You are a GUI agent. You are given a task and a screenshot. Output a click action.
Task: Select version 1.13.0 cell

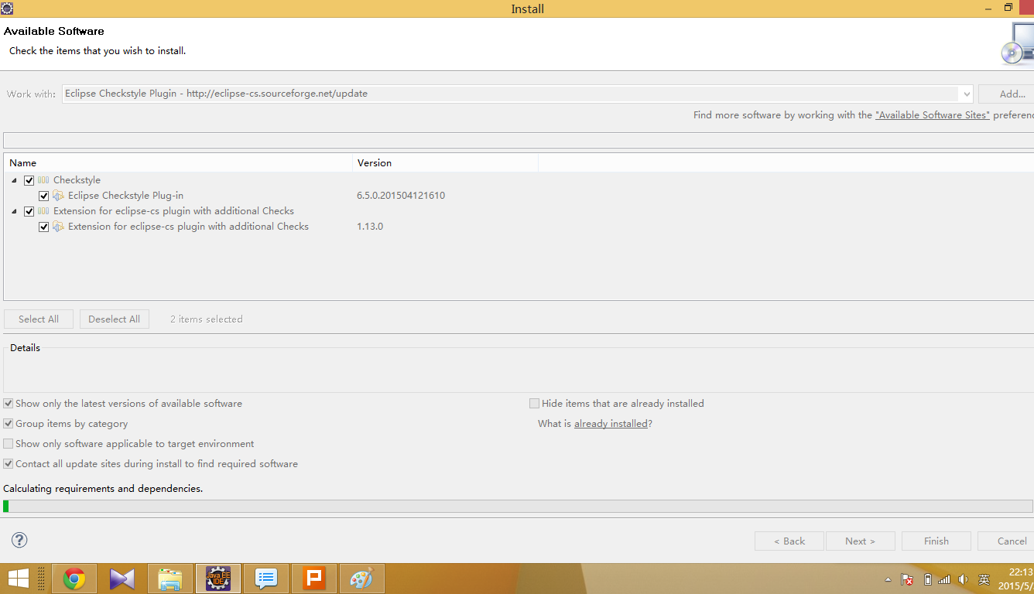click(370, 227)
